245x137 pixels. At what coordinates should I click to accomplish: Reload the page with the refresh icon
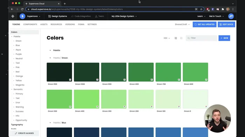[x=22, y=9]
